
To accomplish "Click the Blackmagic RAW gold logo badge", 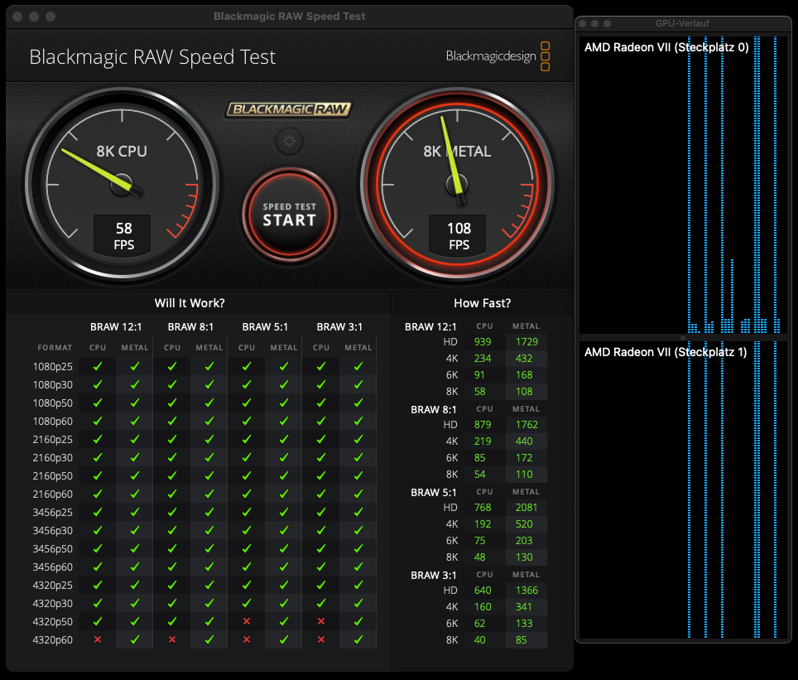I will (x=289, y=109).
